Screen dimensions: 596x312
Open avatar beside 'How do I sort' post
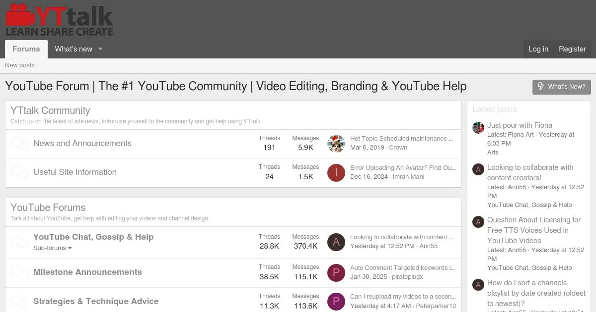tap(478, 285)
